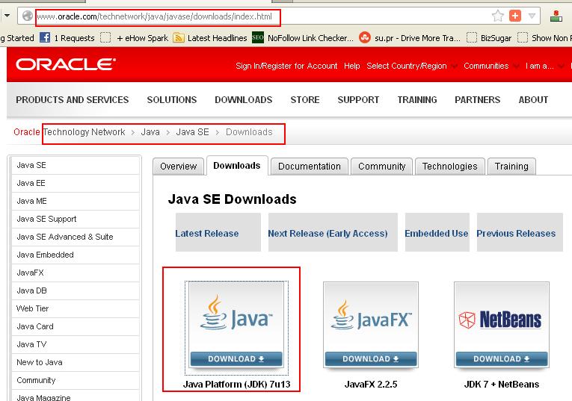Screen dimensions: 572x401
Task: Expand the Communities dropdown
Action: (491, 66)
